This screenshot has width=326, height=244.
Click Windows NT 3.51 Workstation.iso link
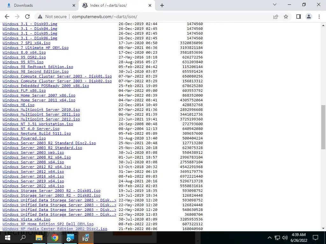(38, 124)
